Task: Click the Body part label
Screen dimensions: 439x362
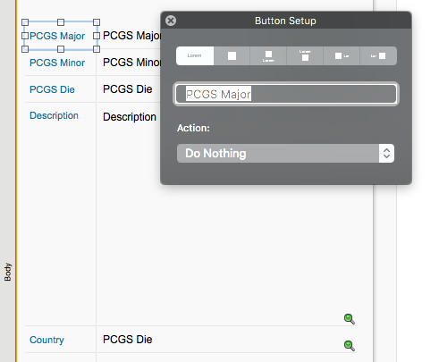Action: 8,272
